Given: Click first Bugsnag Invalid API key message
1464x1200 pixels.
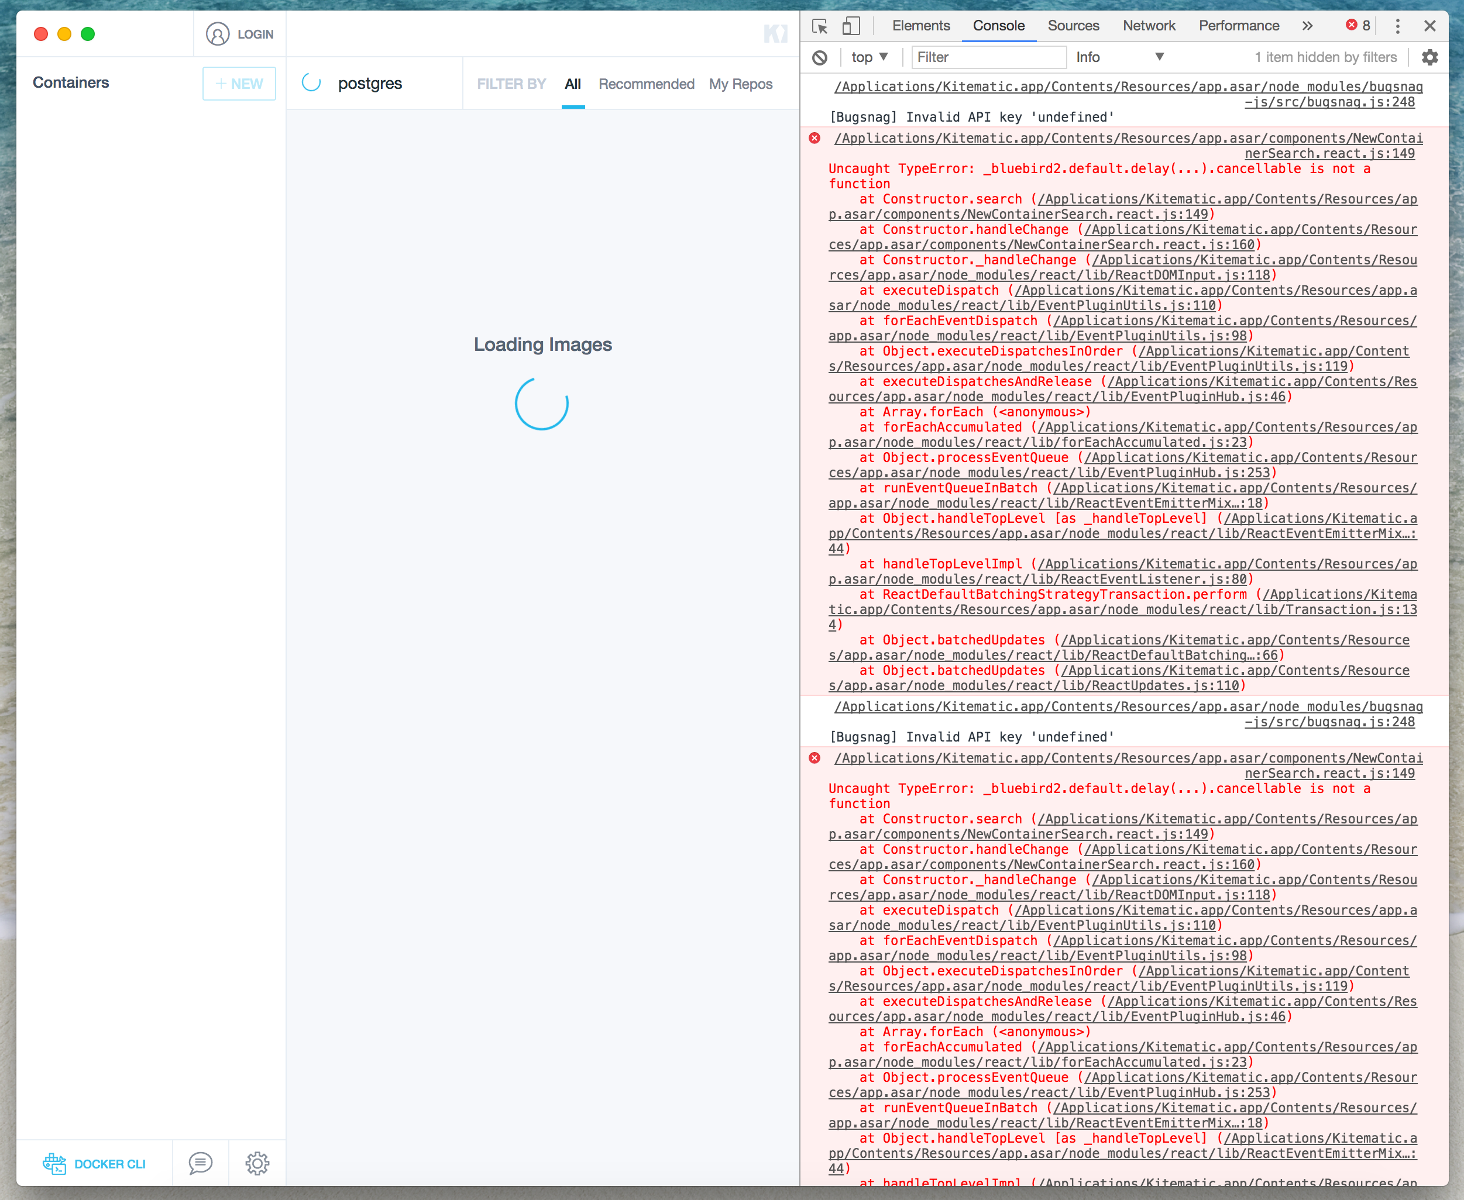Looking at the screenshot, I should [972, 117].
